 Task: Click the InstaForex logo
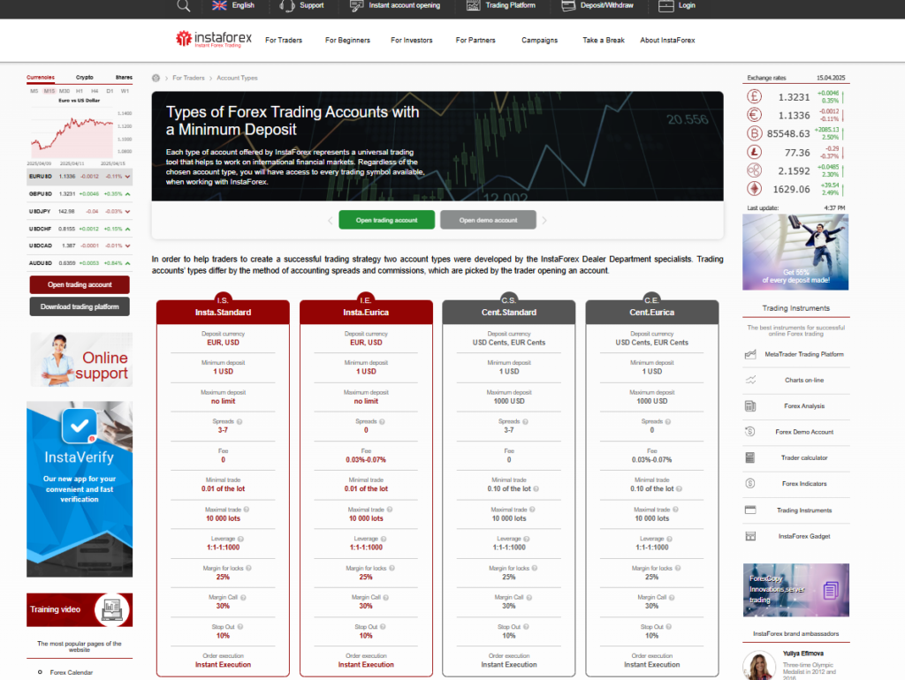coord(214,40)
